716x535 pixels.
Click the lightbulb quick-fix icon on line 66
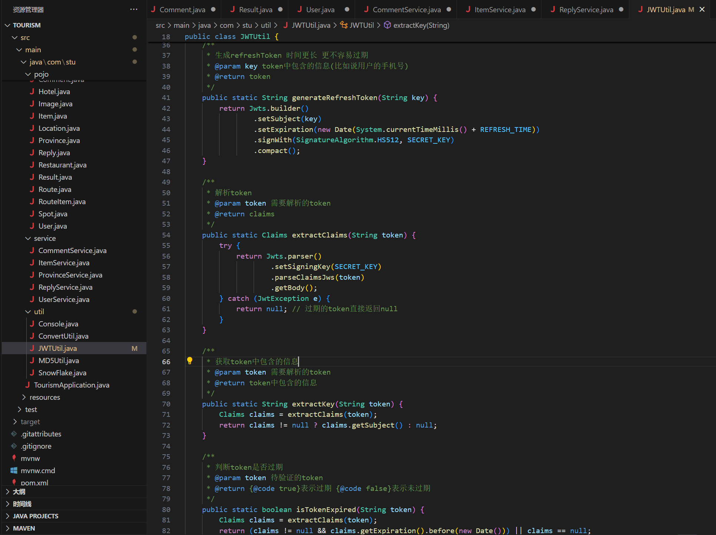(x=190, y=361)
